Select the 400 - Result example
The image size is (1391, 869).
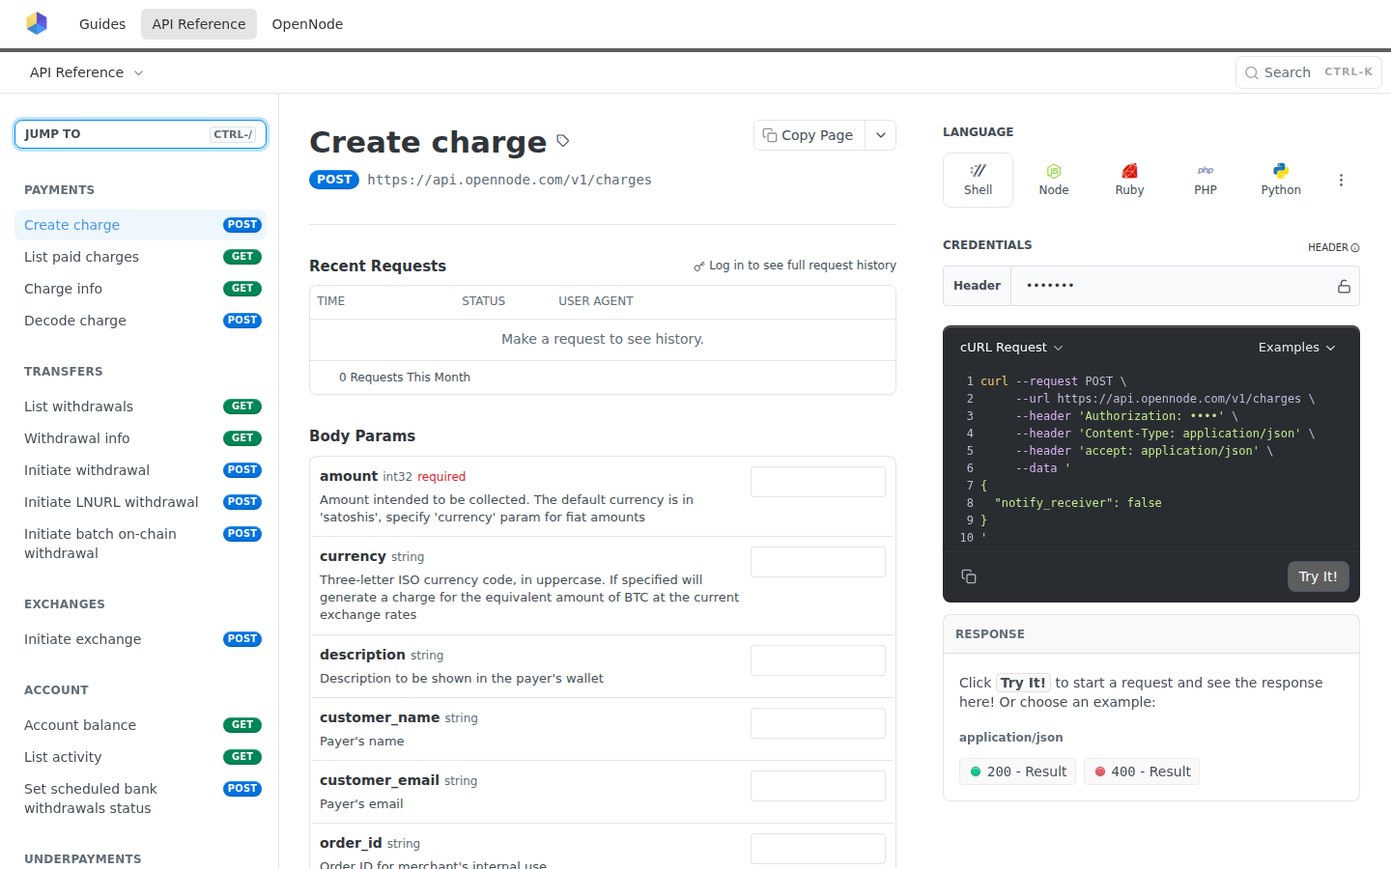point(1141,771)
